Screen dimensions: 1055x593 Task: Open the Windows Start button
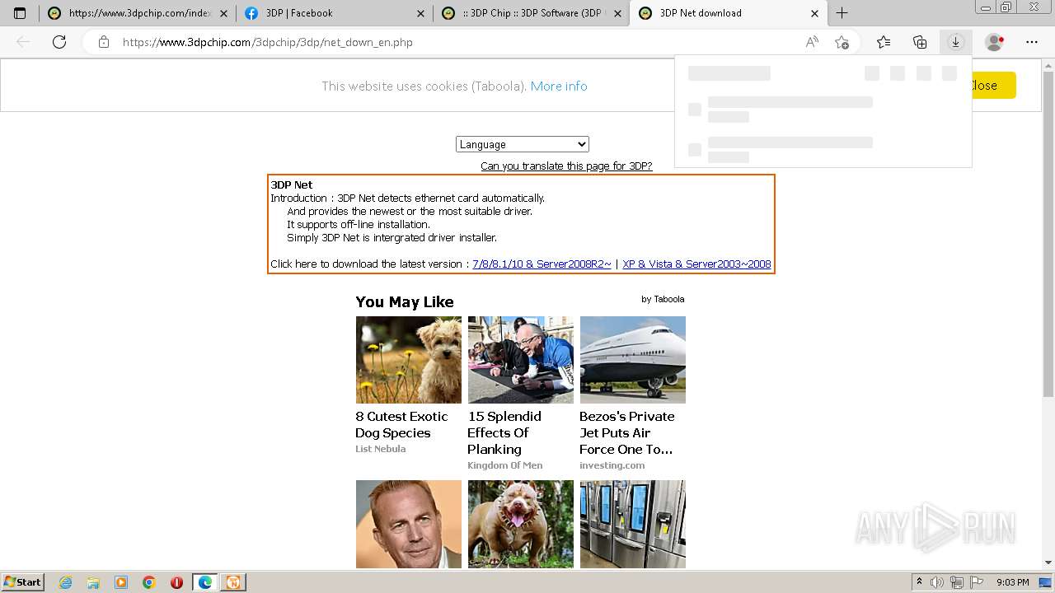pyautogui.click(x=22, y=581)
